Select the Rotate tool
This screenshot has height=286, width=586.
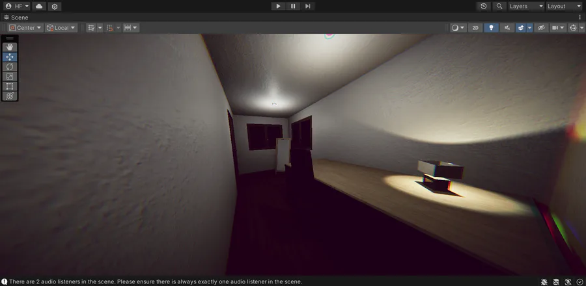10,67
